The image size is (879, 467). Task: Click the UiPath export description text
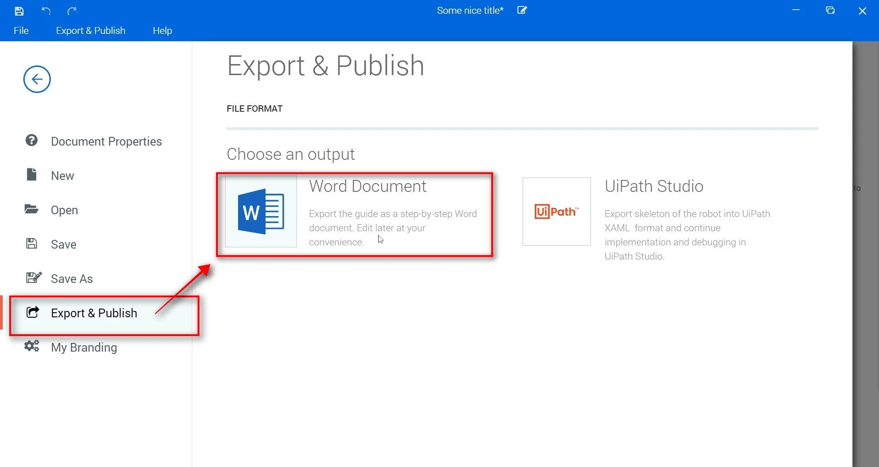point(687,235)
